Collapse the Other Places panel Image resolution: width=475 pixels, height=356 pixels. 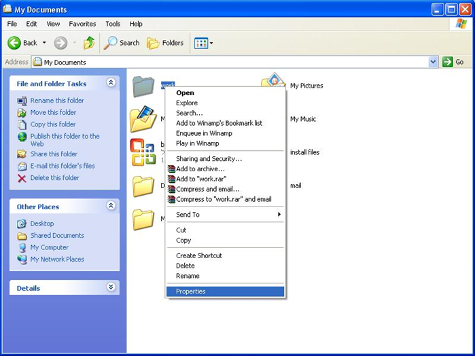pos(111,206)
